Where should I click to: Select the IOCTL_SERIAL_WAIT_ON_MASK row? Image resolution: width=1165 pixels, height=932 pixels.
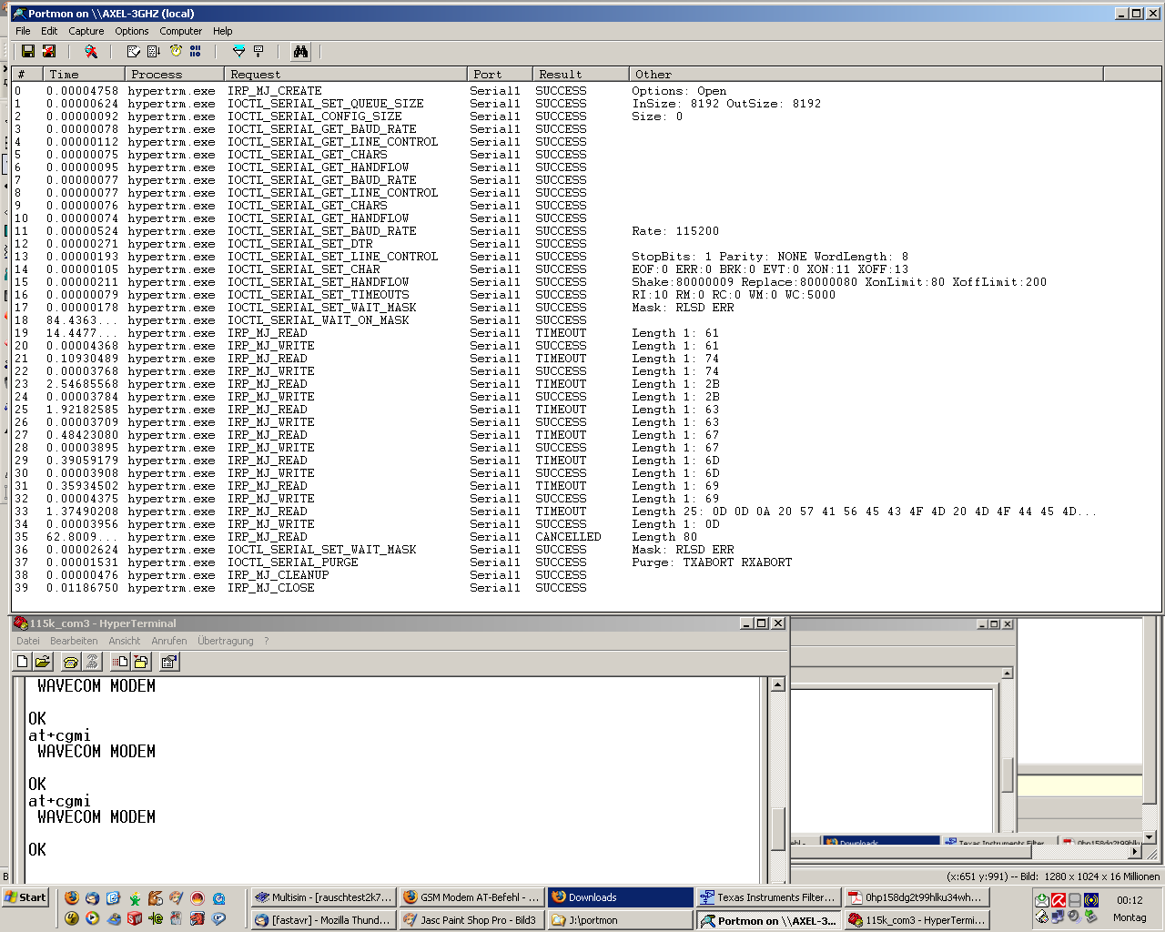tap(586, 320)
